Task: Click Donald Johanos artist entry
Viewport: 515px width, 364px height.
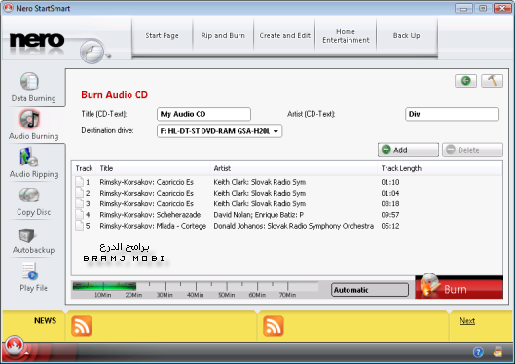Action: coord(294,226)
